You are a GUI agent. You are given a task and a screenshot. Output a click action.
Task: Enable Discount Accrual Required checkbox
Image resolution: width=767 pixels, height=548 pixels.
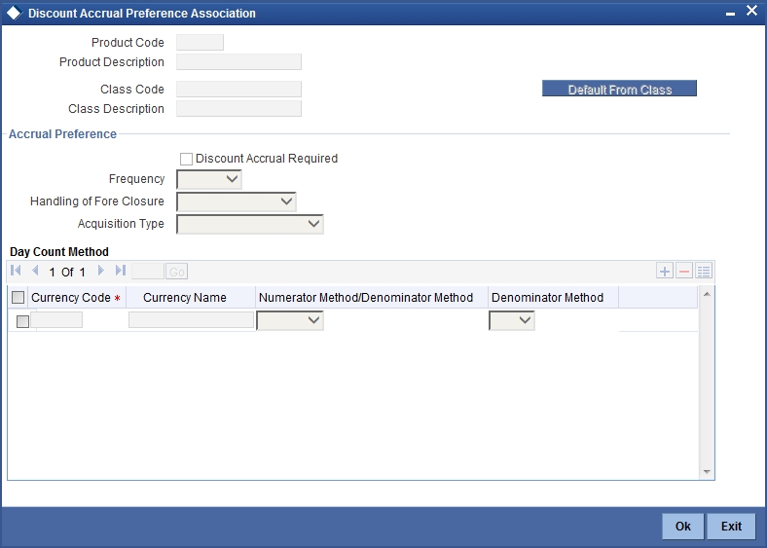click(x=186, y=159)
